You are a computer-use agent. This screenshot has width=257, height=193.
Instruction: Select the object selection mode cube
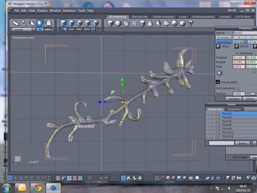coord(63,23)
